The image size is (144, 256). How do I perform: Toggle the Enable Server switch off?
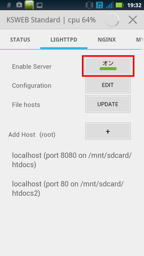coord(108,66)
